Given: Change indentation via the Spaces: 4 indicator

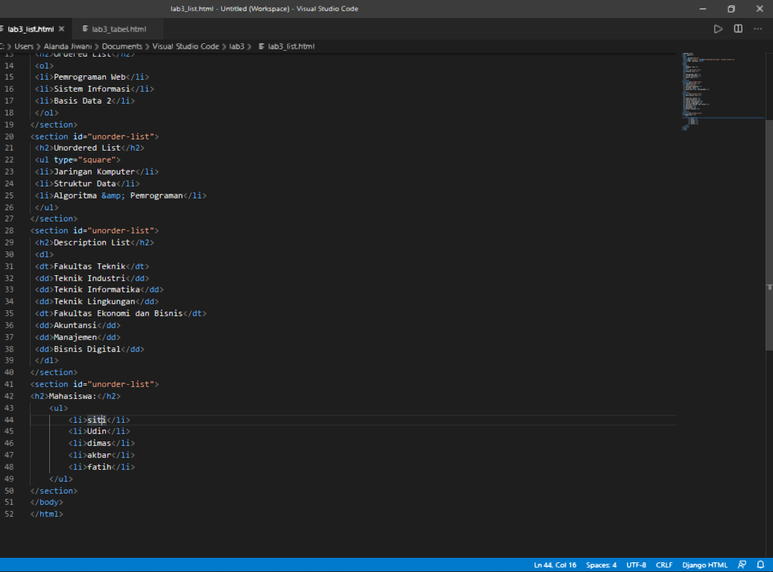Looking at the screenshot, I should tap(601, 565).
